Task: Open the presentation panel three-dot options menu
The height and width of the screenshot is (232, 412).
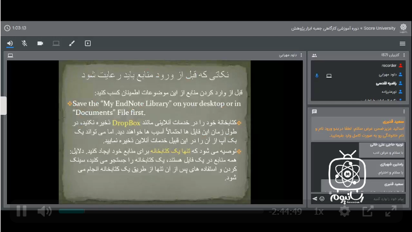Action: point(301,55)
